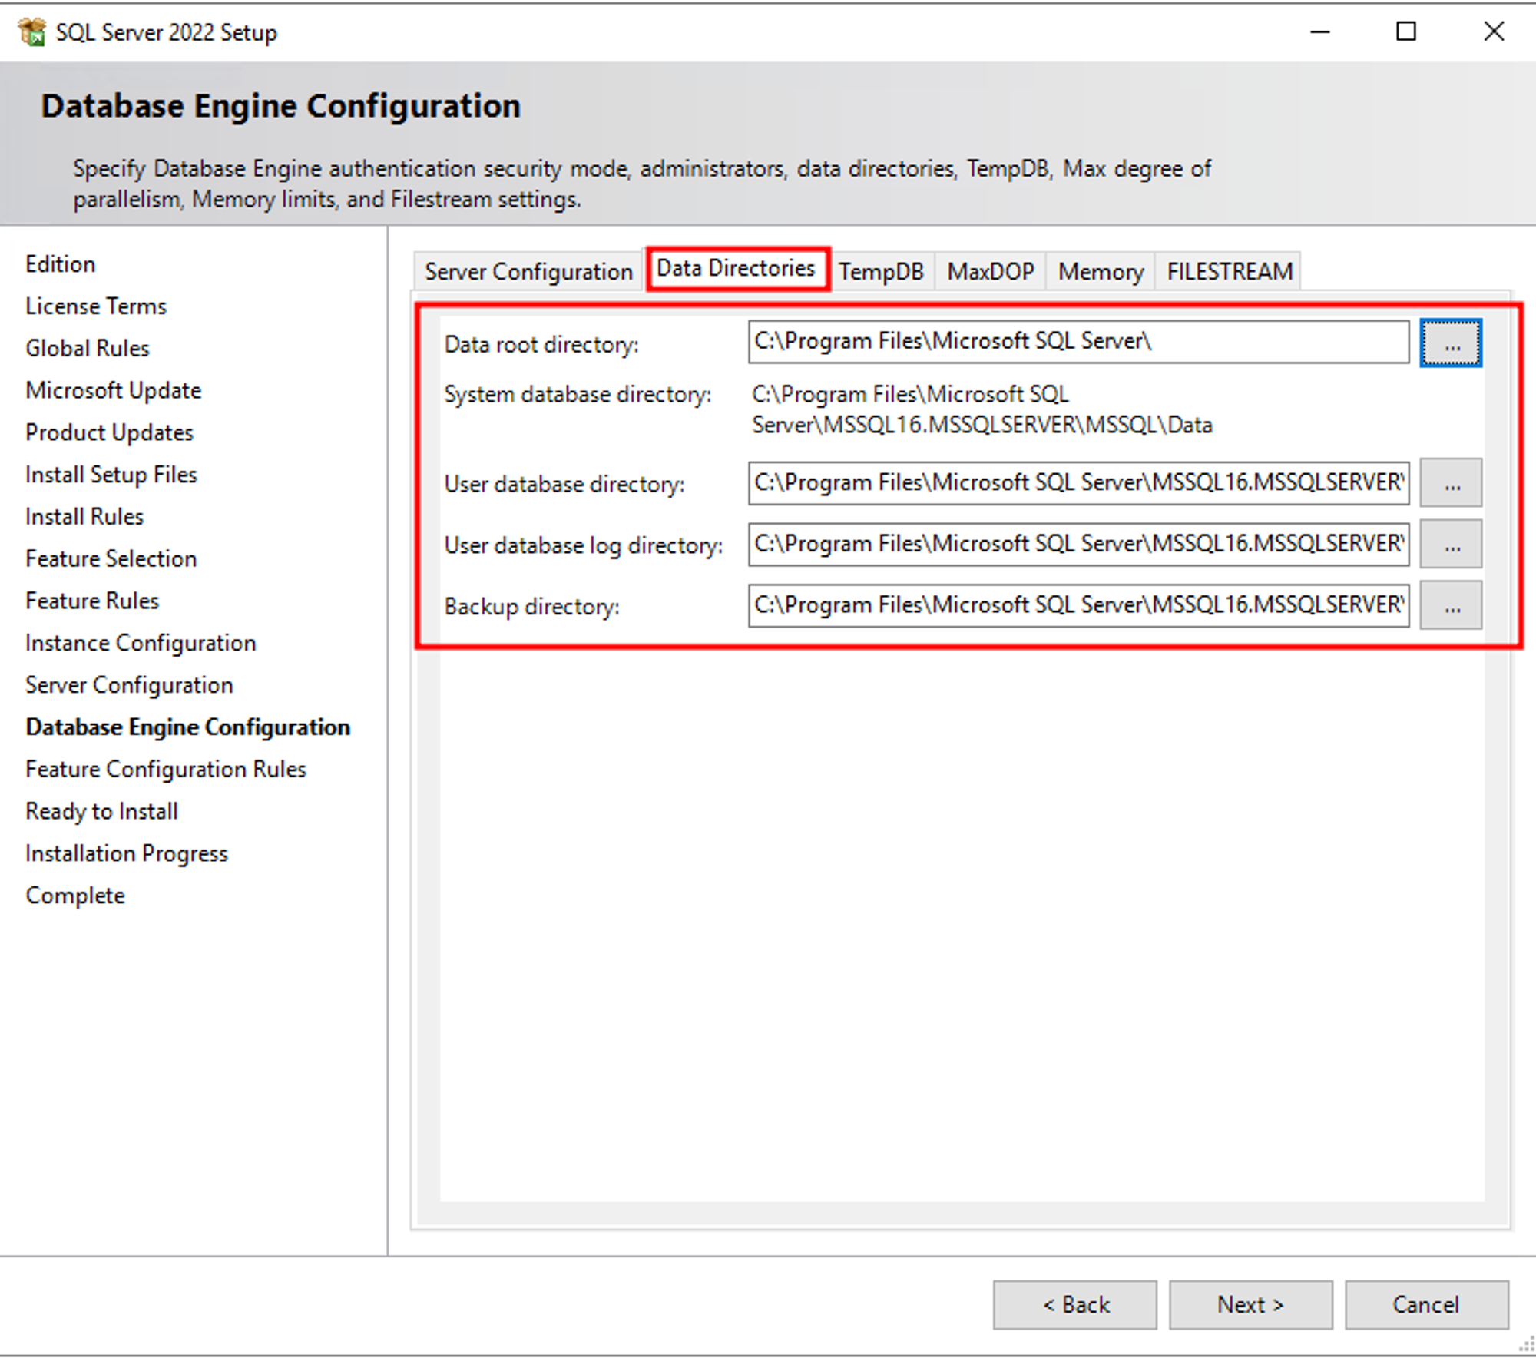Open the Data Directories tab
The width and height of the screenshot is (1536, 1358).
[x=736, y=269]
